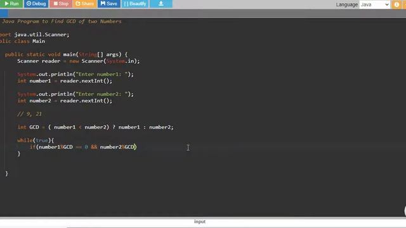The width and height of the screenshot is (406, 228).
Task: Click the "// 9, 21" comment line
Action: pyautogui.click(x=29, y=114)
